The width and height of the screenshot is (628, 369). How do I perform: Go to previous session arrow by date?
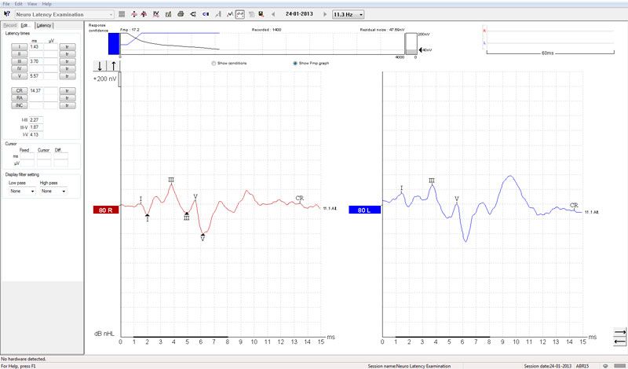pyautogui.click(x=272, y=15)
